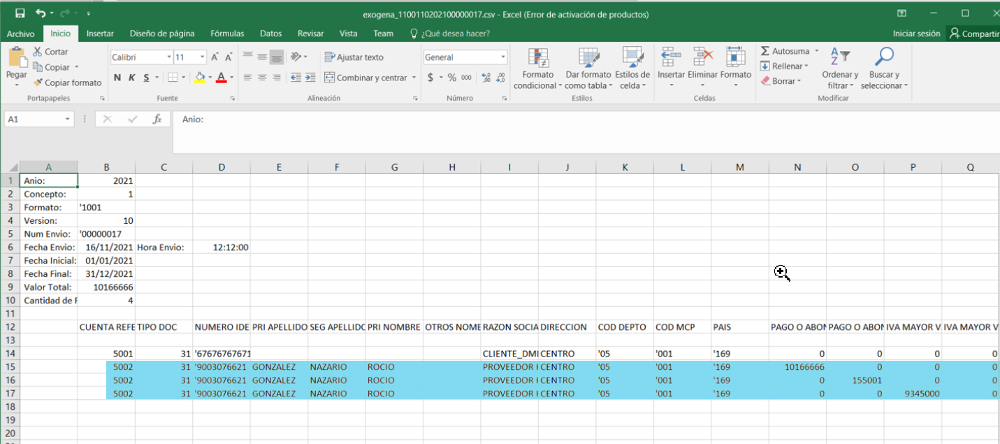
Task: Open Formato condicional menu
Action: 538,69
